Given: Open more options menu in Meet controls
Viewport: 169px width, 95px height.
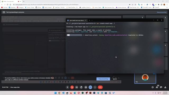Looking at the screenshot, I should click(95, 87).
